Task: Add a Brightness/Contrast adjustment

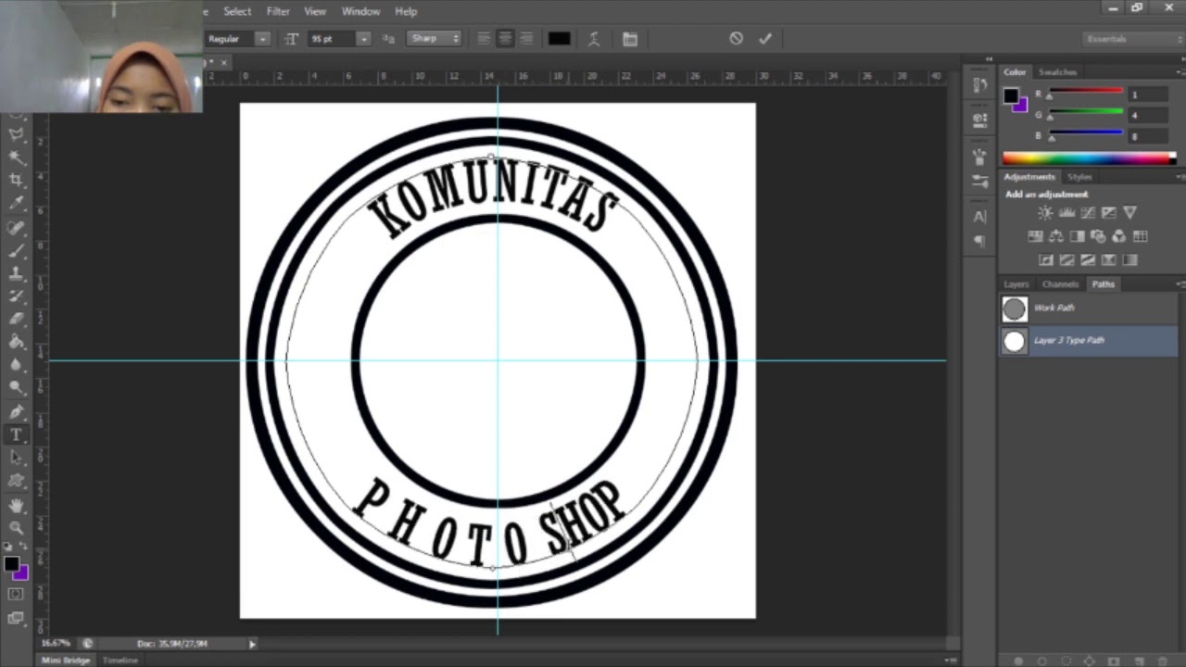Action: (x=1046, y=213)
